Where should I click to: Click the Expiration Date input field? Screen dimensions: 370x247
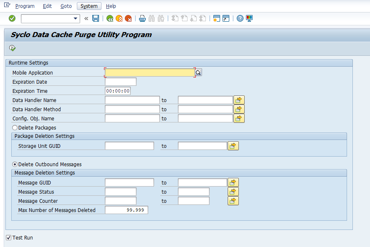point(120,82)
